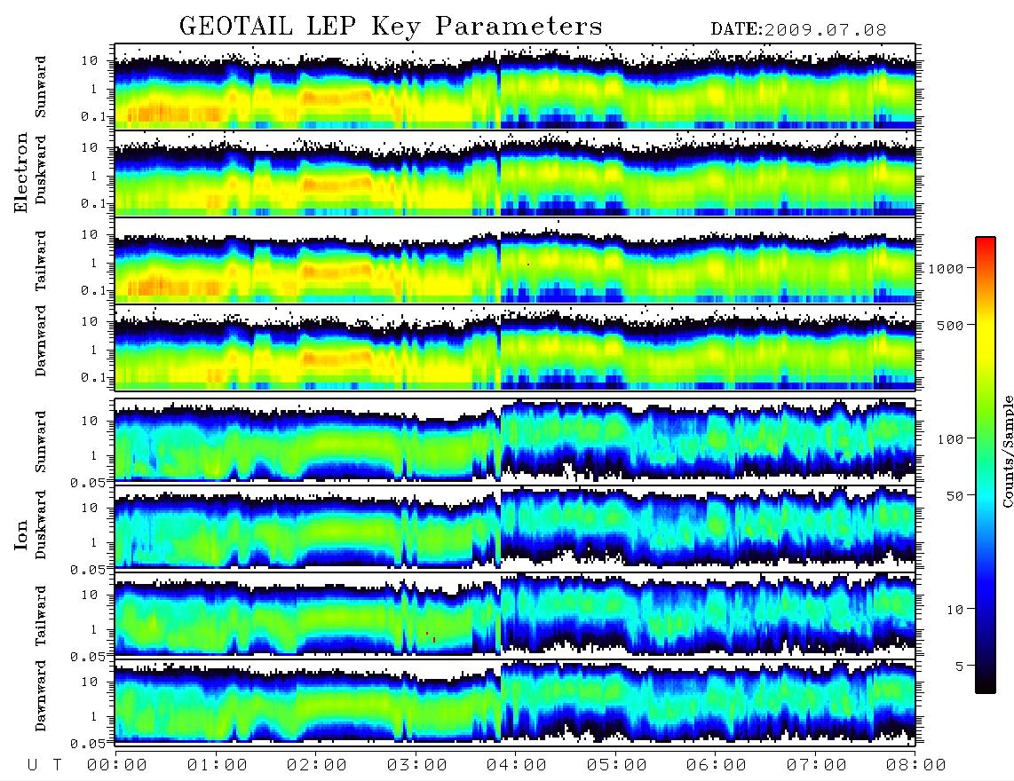Click inside the Electron Dawnward spectrogram panel
Image resolution: width=1014 pixels, height=781 pixels.
515,347
